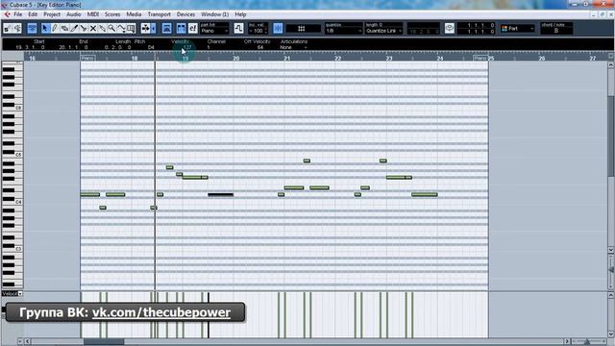615x346 pixels.
Task: Open the File menu
Action: pos(18,14)
